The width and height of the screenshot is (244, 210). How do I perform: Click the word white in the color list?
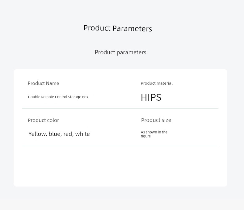pos(82,134)
